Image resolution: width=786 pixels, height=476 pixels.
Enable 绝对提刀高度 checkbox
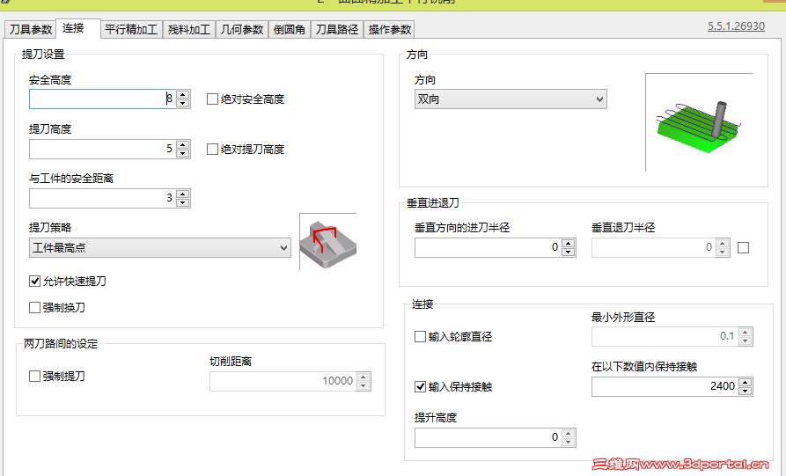pyautogui.click(x=212, y=149)
